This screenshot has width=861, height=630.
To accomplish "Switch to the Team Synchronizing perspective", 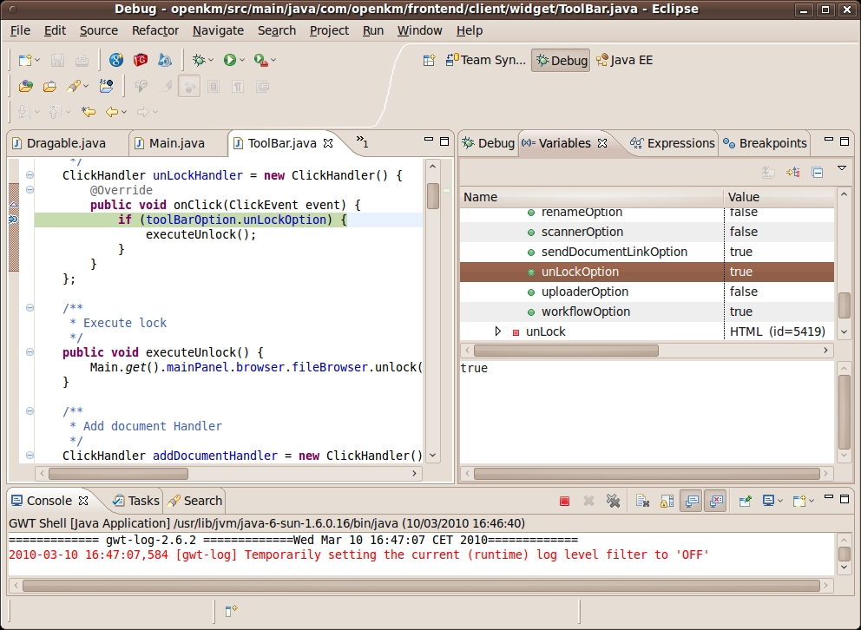I will (485, 61).
